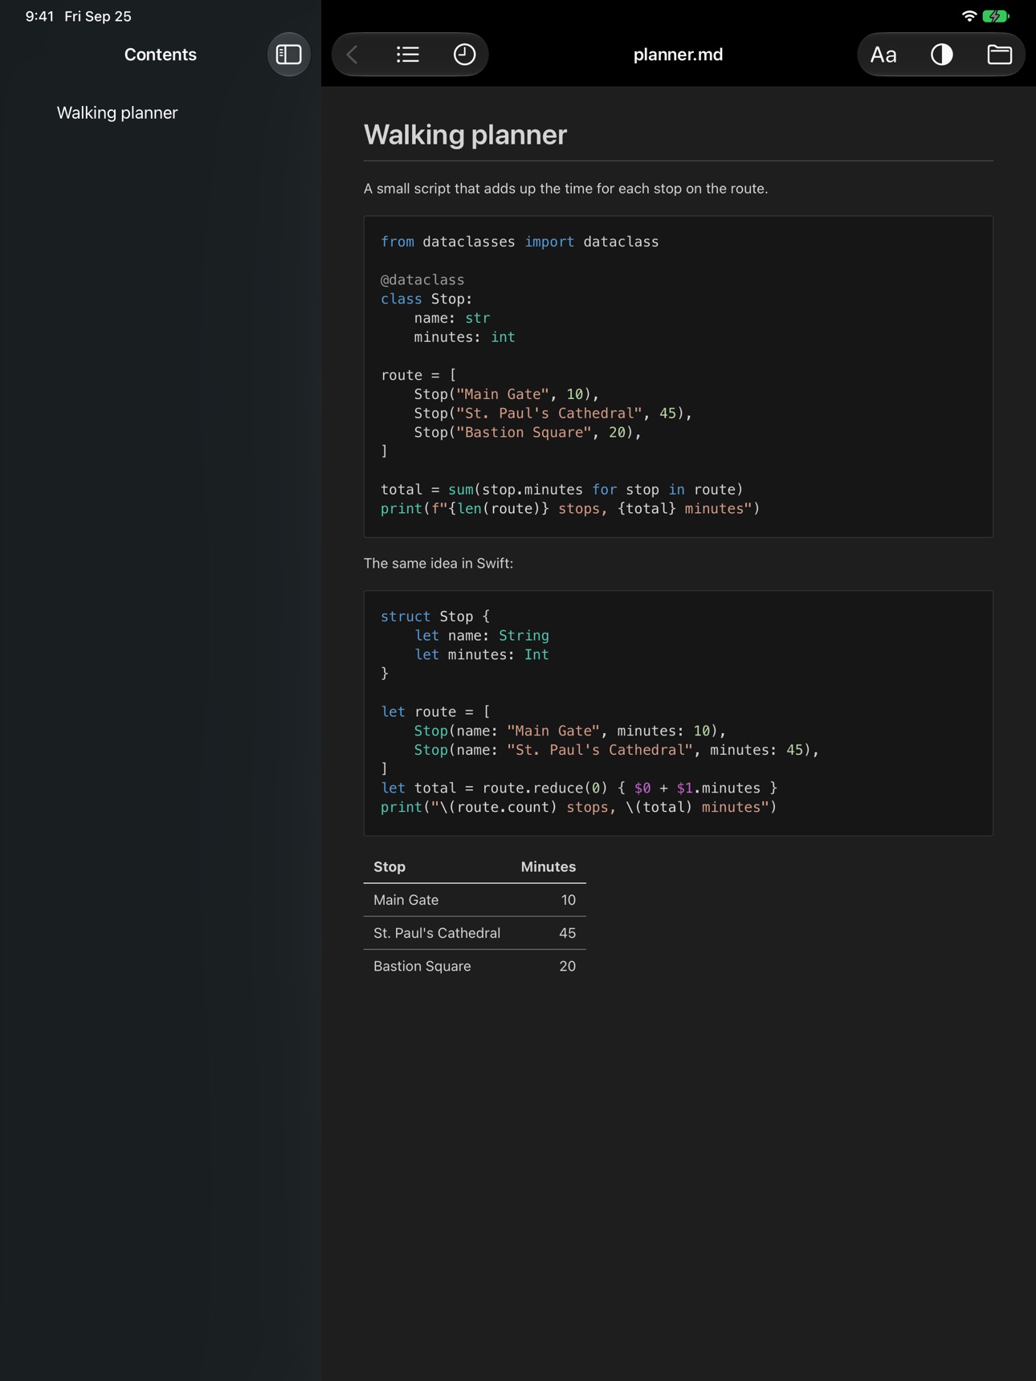The height and width of the screenshot is (1381, 1036).
Task: Click the 45 minutes table cell
Action: tap(568, 933)
